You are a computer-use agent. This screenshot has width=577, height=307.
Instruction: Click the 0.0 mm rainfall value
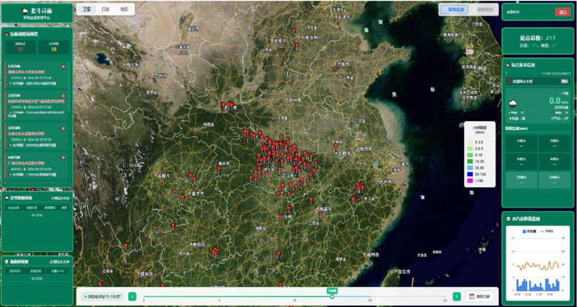(x=559, y=101)
